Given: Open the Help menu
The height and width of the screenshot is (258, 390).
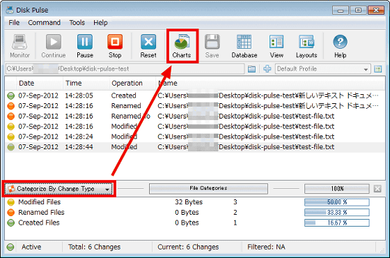Looking at the screenshot, I should (100, 22).
